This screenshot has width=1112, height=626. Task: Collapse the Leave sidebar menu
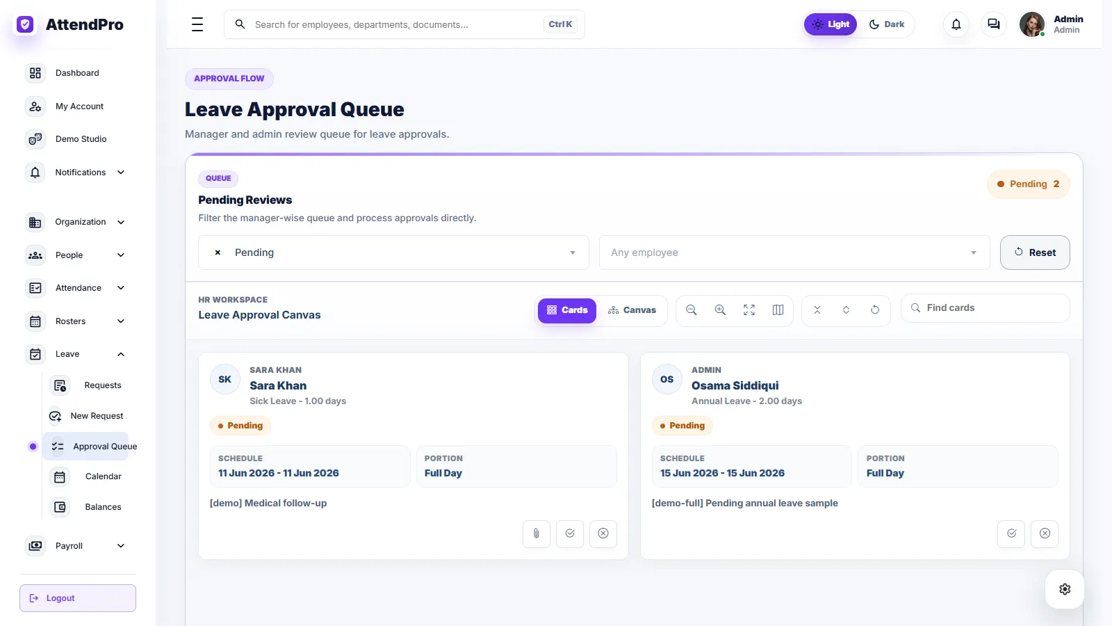click(121, 354)
